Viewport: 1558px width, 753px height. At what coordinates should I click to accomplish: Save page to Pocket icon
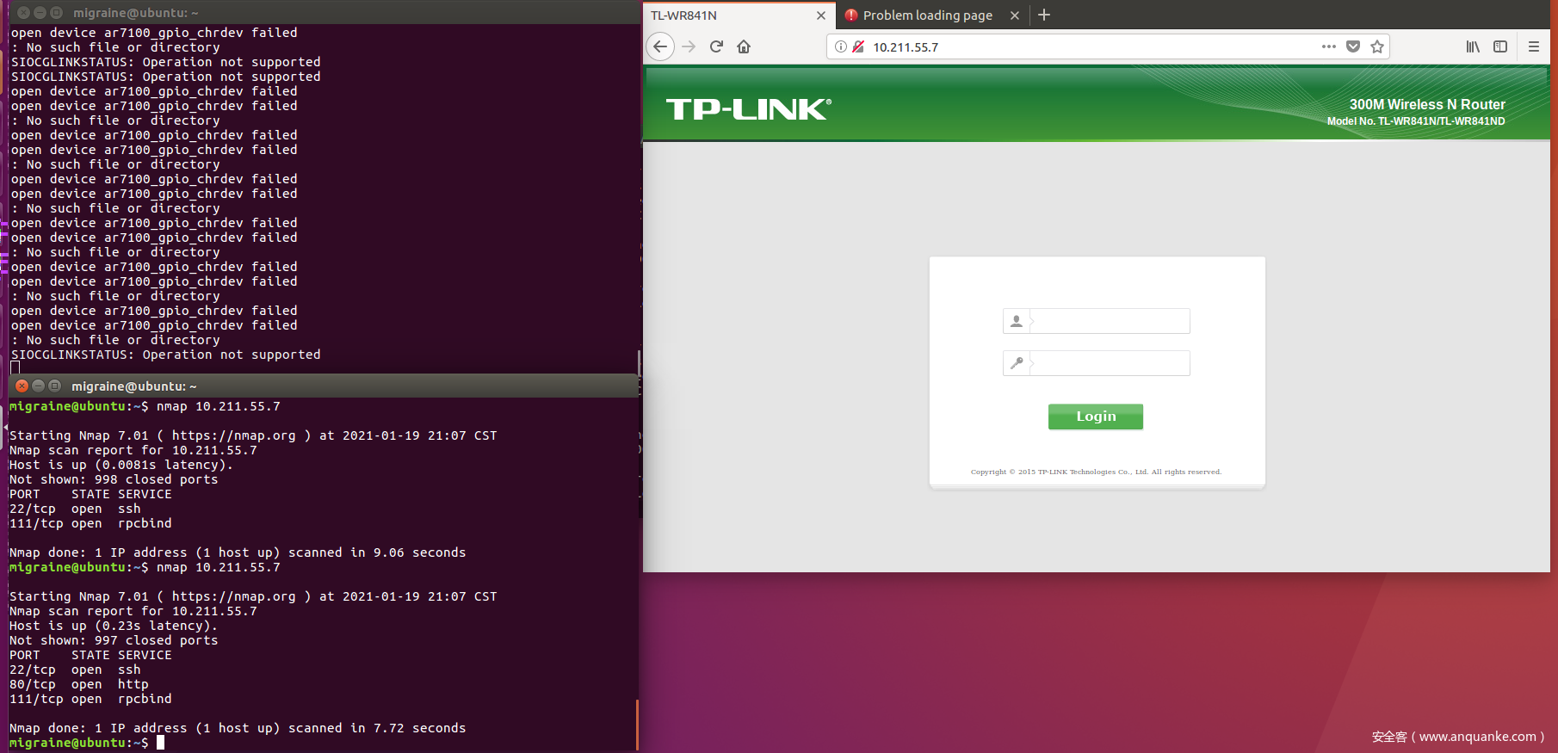click(1353, 46)
